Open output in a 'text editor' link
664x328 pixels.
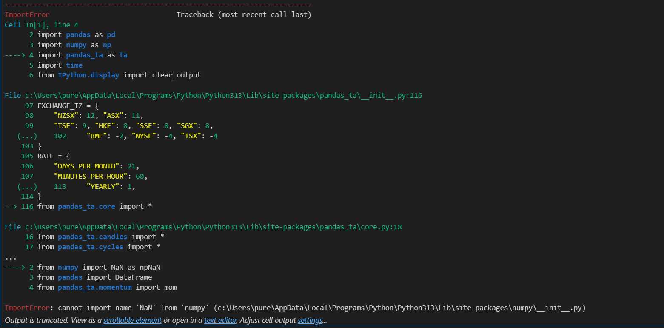[220, 320]
